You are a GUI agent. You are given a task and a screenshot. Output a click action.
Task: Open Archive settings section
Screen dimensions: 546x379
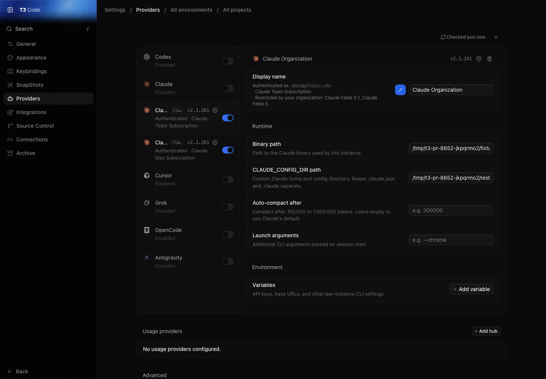pos(49,153)
